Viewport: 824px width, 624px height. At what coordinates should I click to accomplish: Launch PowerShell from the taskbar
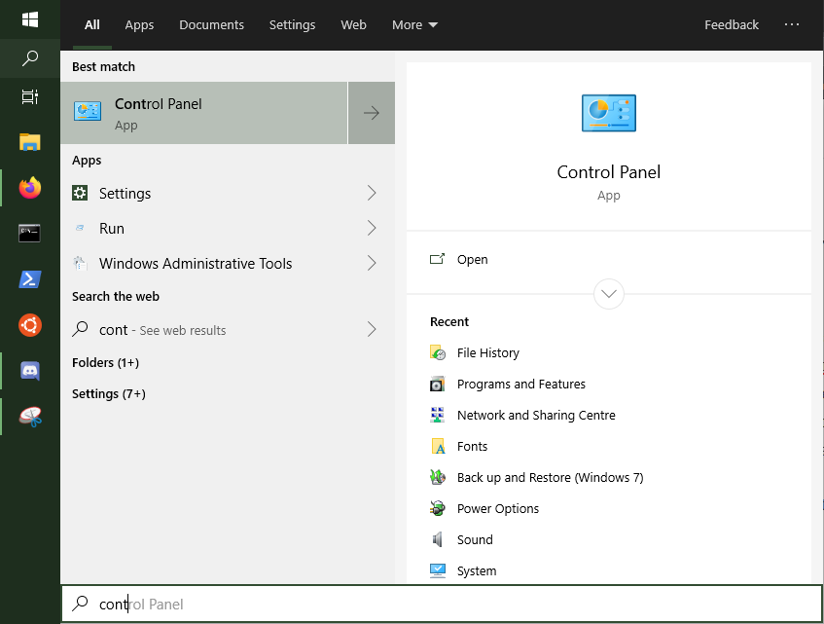tap(30, 279)
